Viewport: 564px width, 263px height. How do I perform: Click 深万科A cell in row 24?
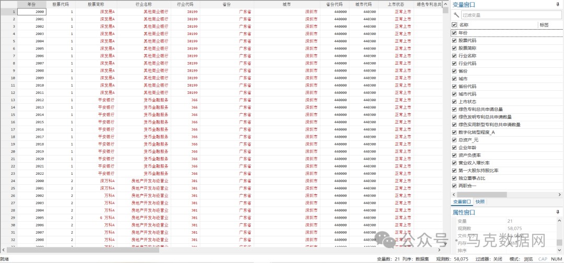coord(96,181)
